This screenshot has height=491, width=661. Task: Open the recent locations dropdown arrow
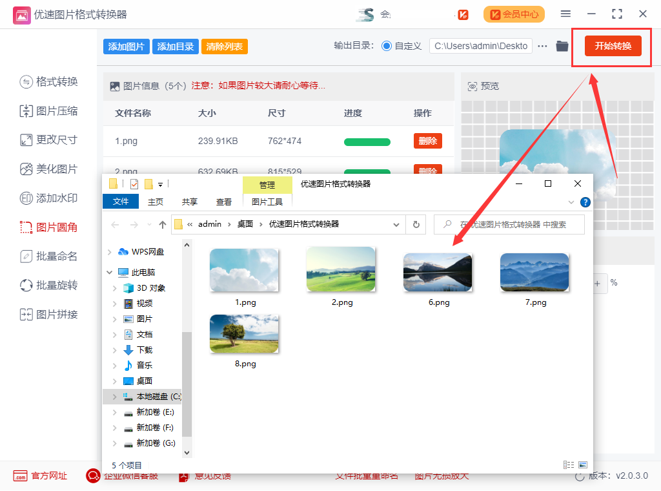click(x=149, y=225)
